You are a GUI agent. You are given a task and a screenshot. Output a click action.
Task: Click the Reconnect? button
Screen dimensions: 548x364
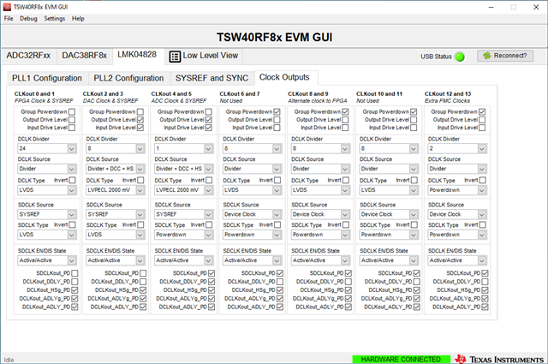(x=505, y=56)
